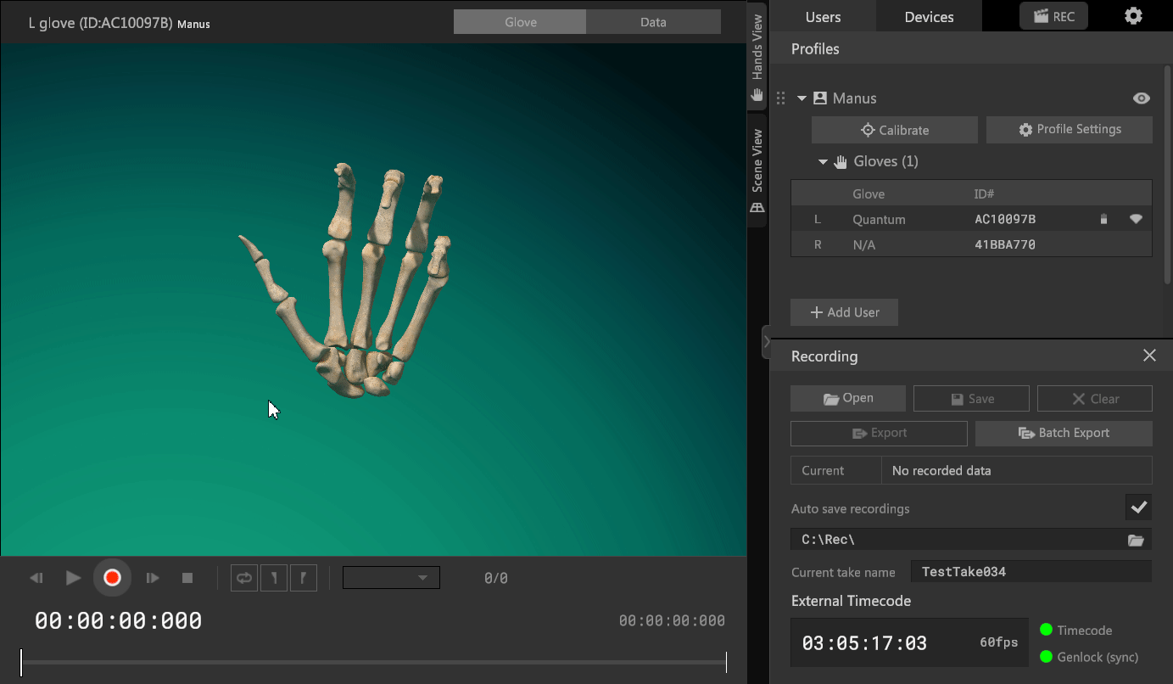The width and height of the screenshot is (1173, 684).
Task: Switch viewport to Data view
Action: (x=652, y=22)
